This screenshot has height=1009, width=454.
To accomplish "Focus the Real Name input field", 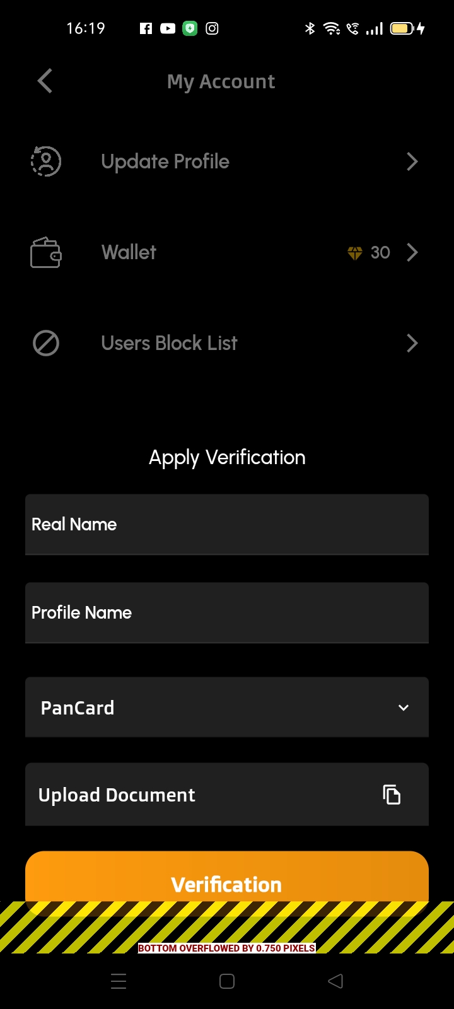I will (227, 525).
